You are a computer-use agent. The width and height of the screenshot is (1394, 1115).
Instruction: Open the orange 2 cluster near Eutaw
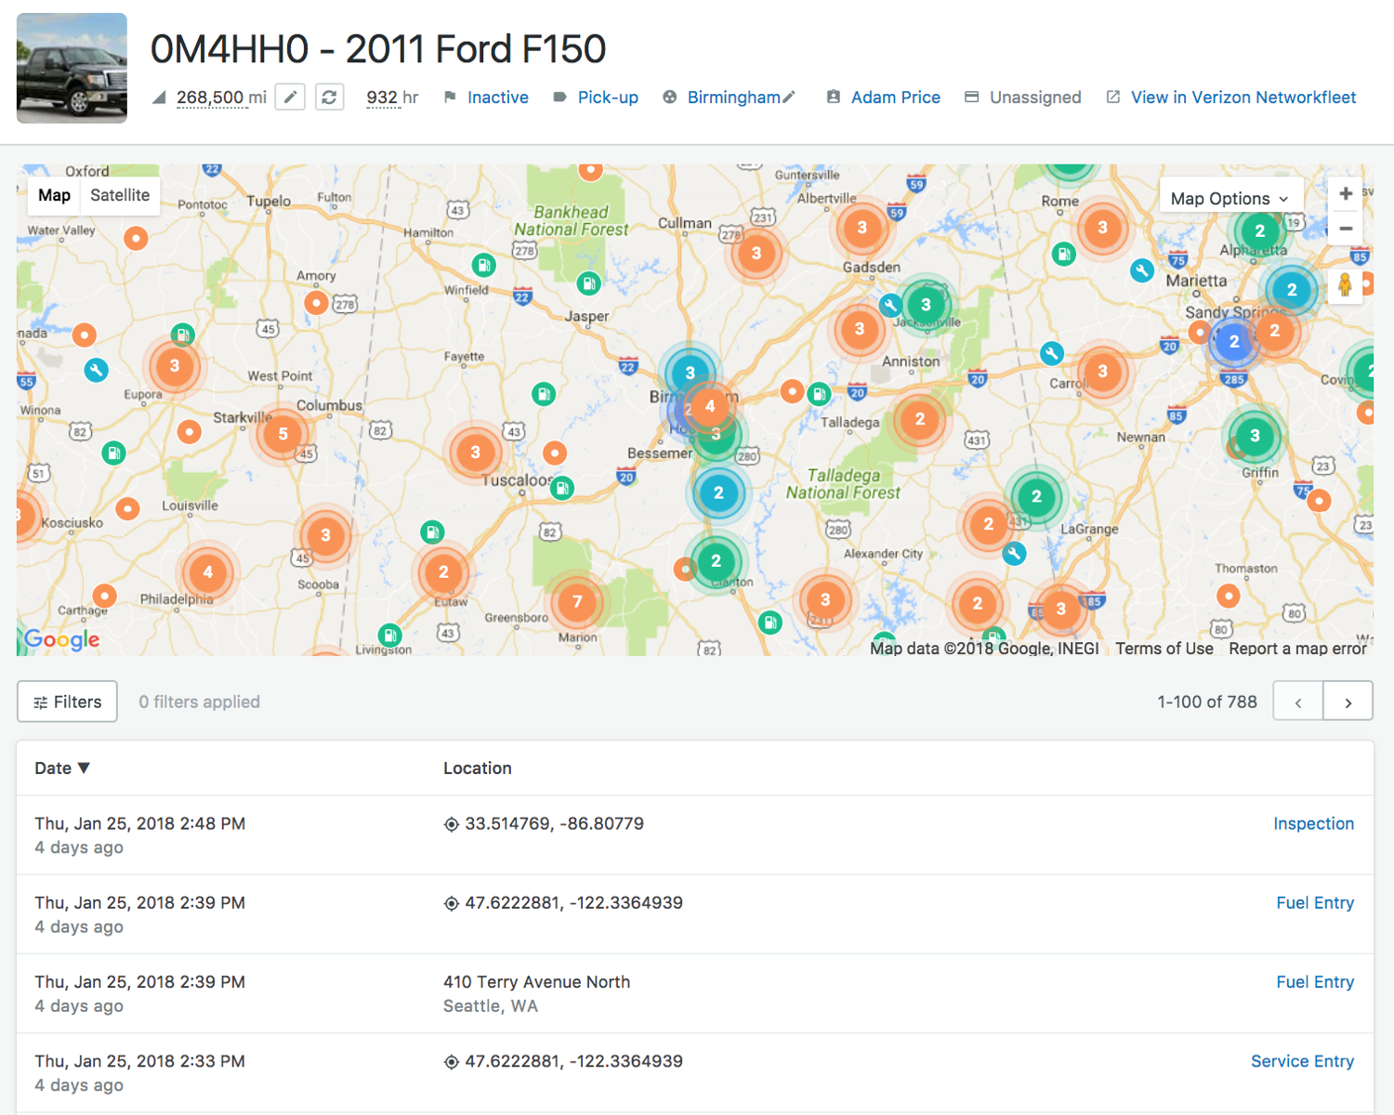[x=443, y=572]
